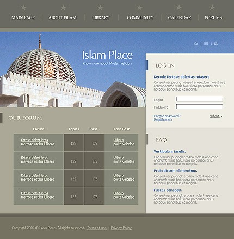The width and height of the screenshot is (234, 239).
Task: Open the sitemap icon in the banner
Action: tap(215, 43)
